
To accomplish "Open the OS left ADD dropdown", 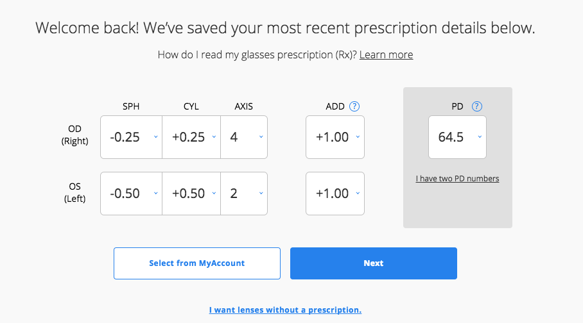I will click(x=335, y=194).
